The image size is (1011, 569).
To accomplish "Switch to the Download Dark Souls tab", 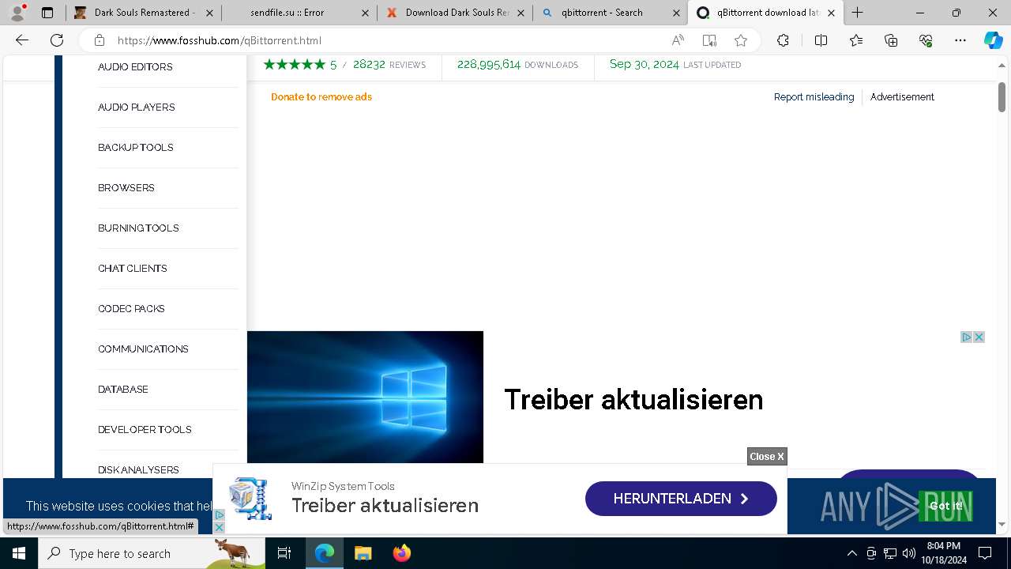I will click(454, 13).
